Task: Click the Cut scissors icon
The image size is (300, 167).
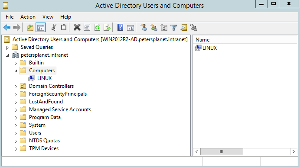Action: pyautogui.click(x=54, y=28)
